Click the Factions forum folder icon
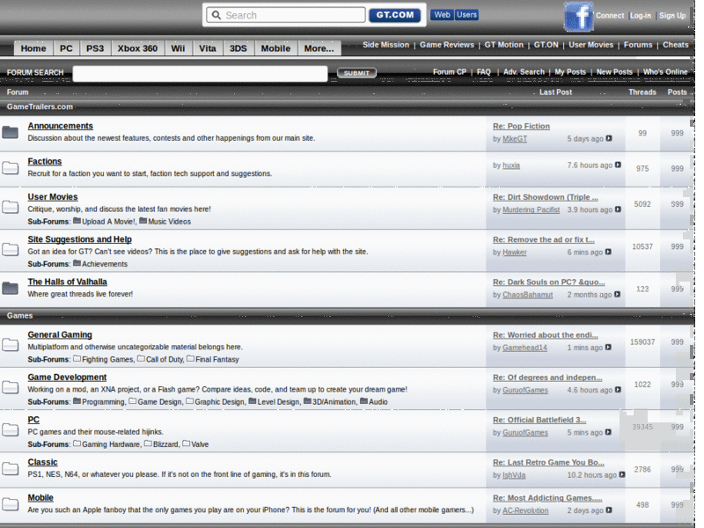This screenshot has width=704, height=528. (10, 168)
